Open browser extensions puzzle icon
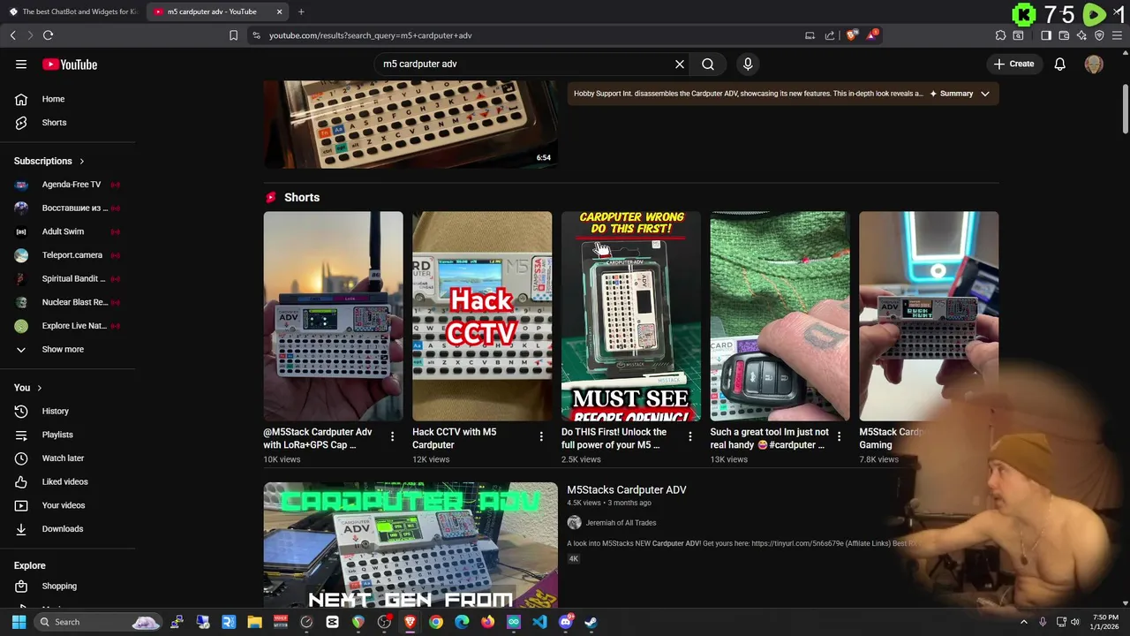Screen dimensions: 1130x636 (x=1000, y=35)
